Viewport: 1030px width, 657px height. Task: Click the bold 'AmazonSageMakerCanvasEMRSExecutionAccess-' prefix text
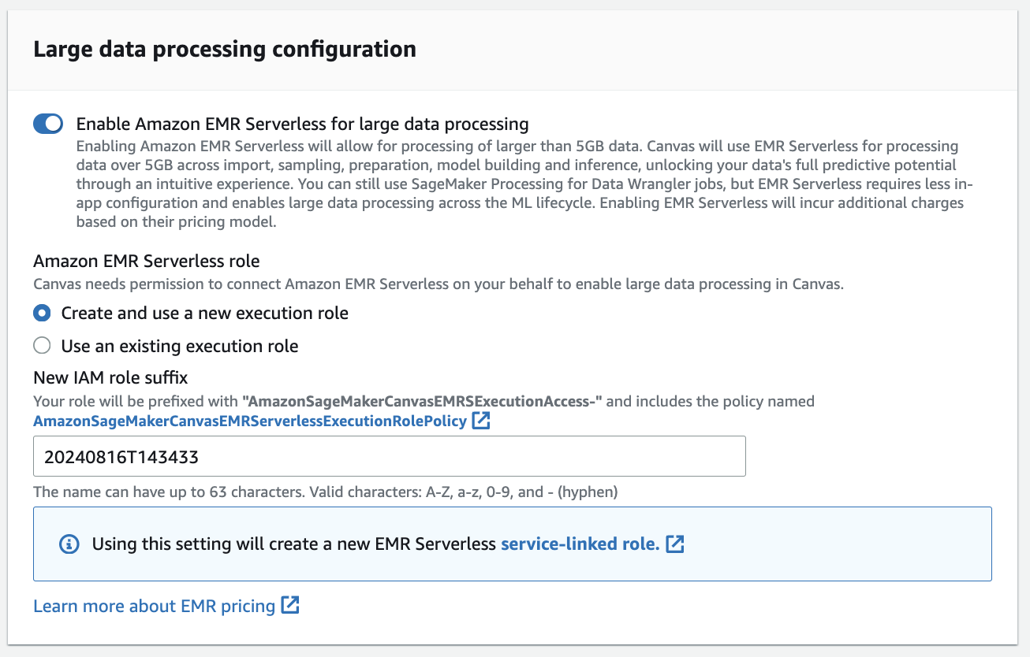point(422,401)
